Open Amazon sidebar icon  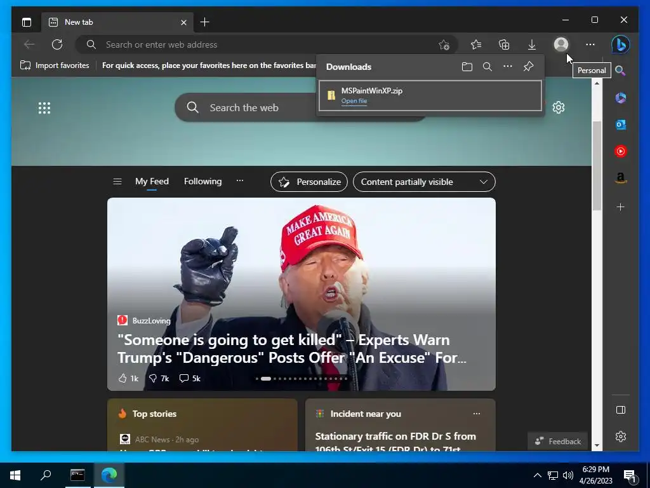[x=621, y=178]
